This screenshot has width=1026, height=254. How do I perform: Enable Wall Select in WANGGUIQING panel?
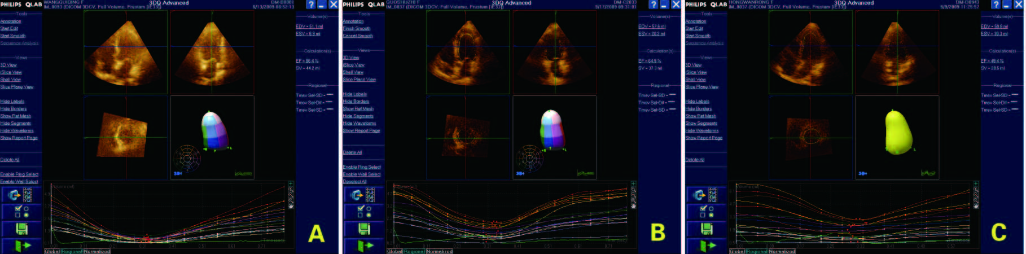(x=19, y=182)
